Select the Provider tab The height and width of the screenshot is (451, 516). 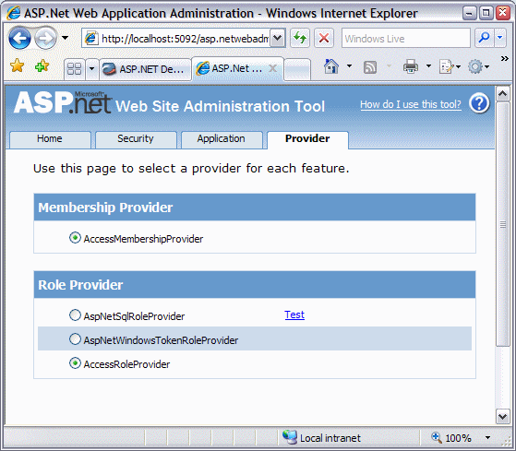(307, 139)
